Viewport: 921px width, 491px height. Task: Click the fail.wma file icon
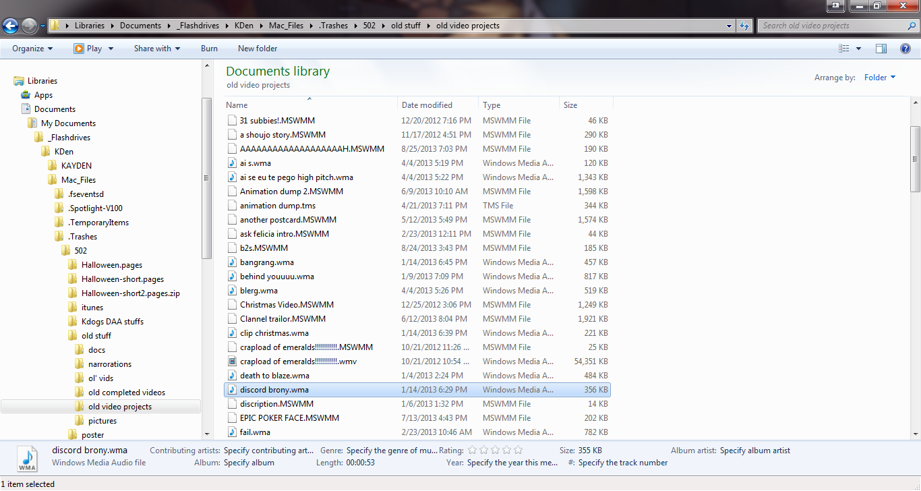click(x=233, y=432)
